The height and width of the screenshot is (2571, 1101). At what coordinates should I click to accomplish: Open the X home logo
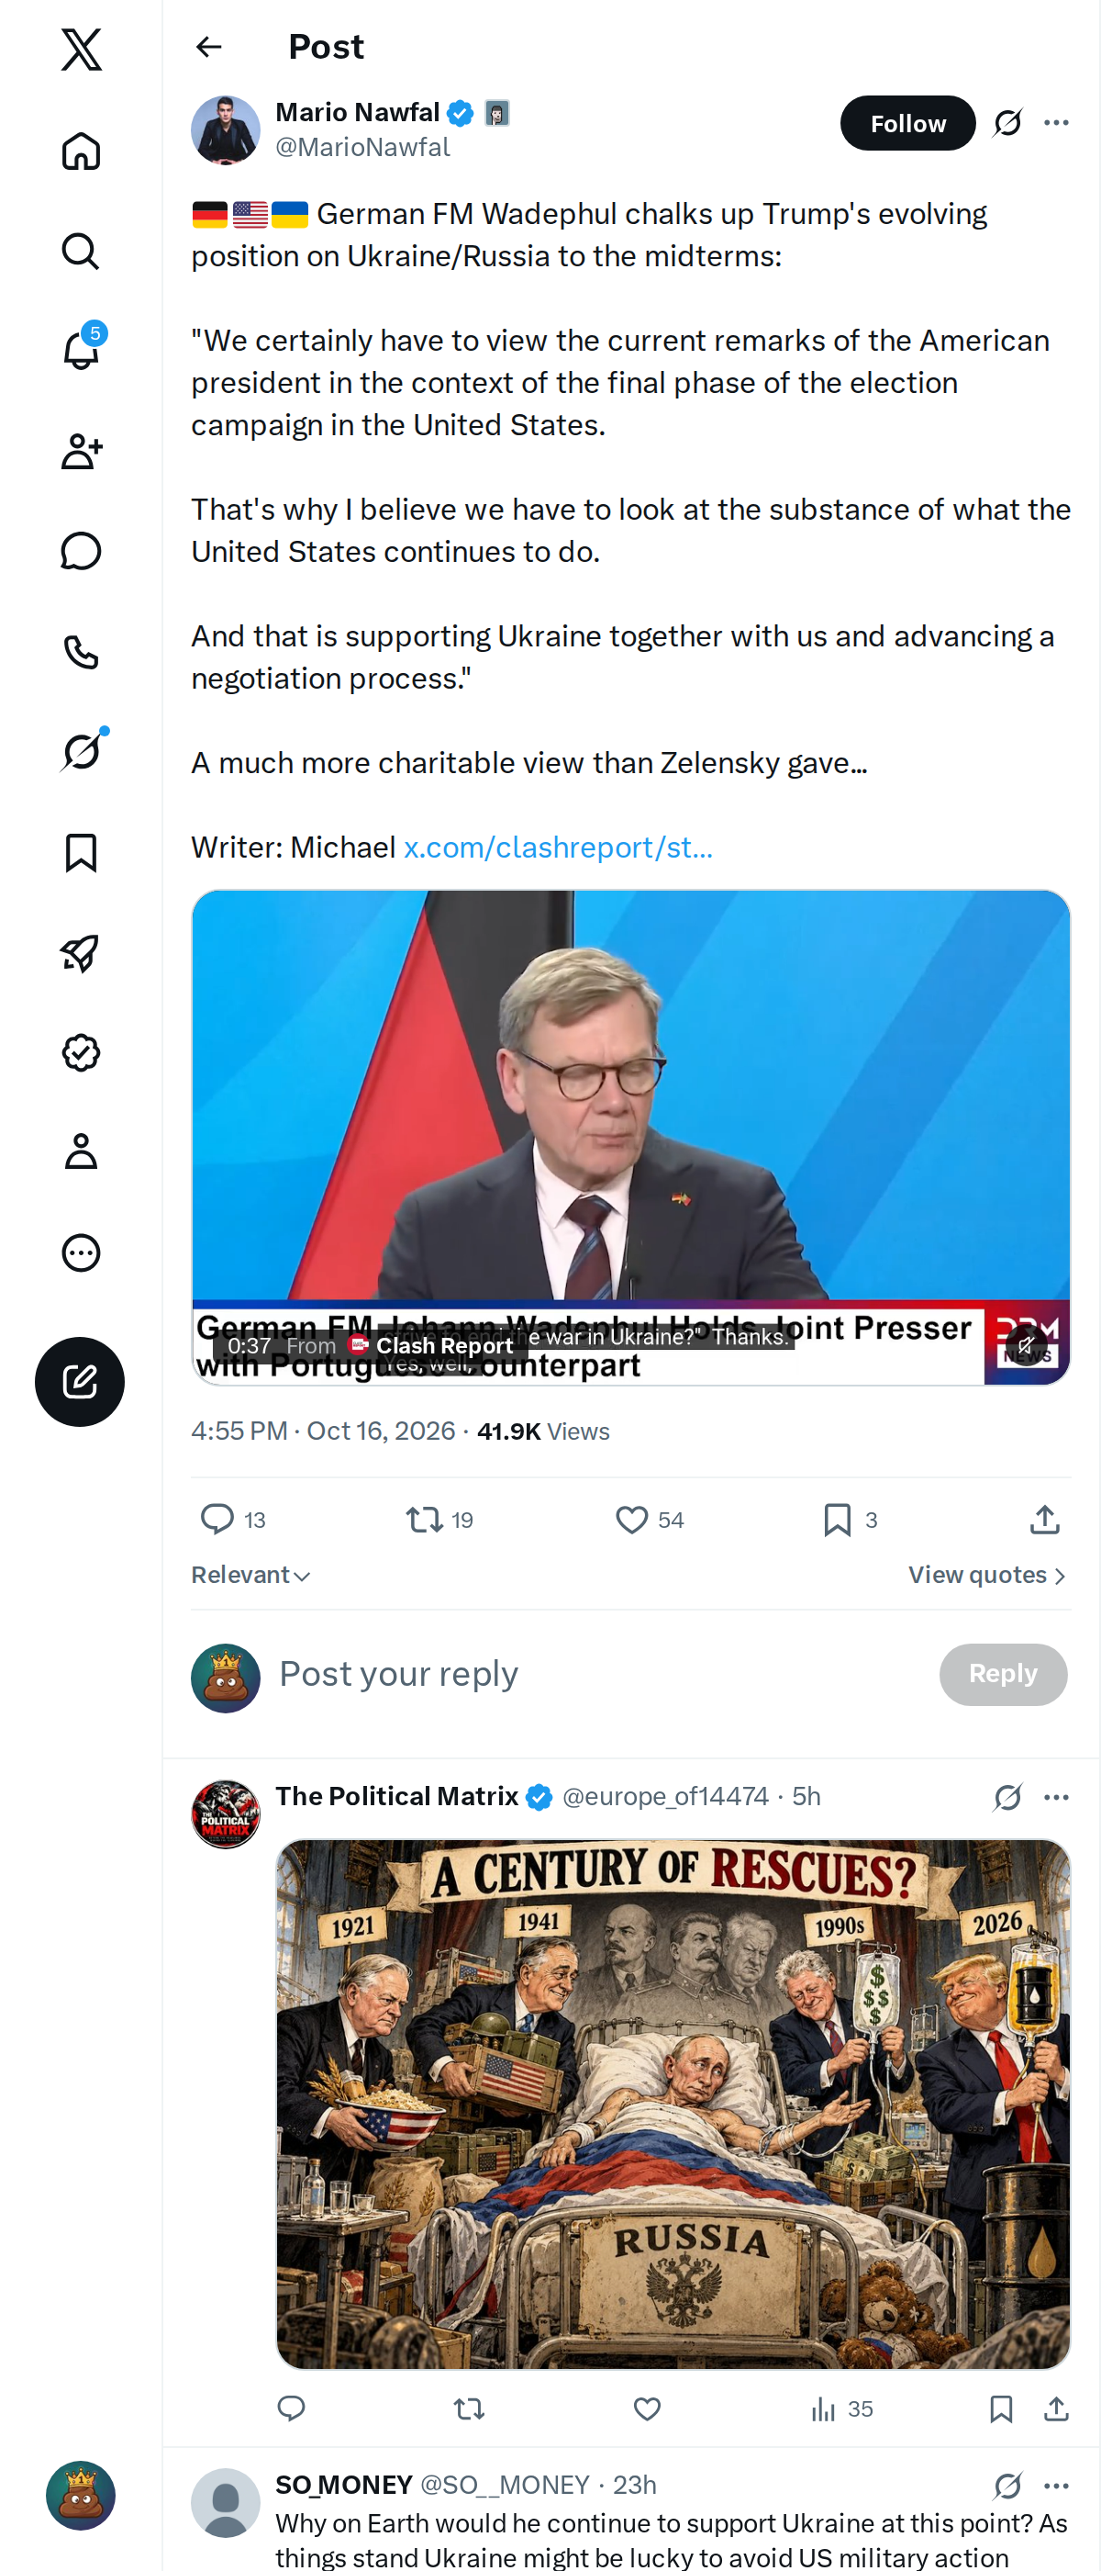[81, 50]
